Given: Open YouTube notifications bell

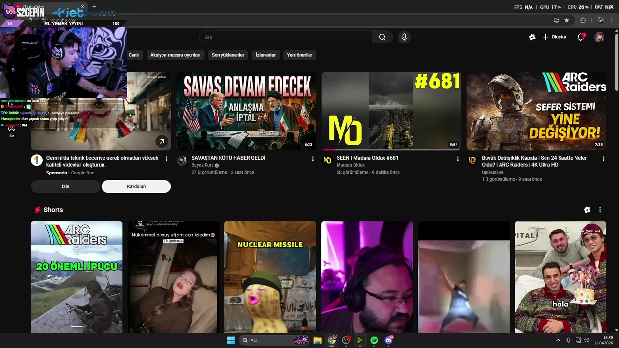Looking at the screenshot, I should coord(581,37).
